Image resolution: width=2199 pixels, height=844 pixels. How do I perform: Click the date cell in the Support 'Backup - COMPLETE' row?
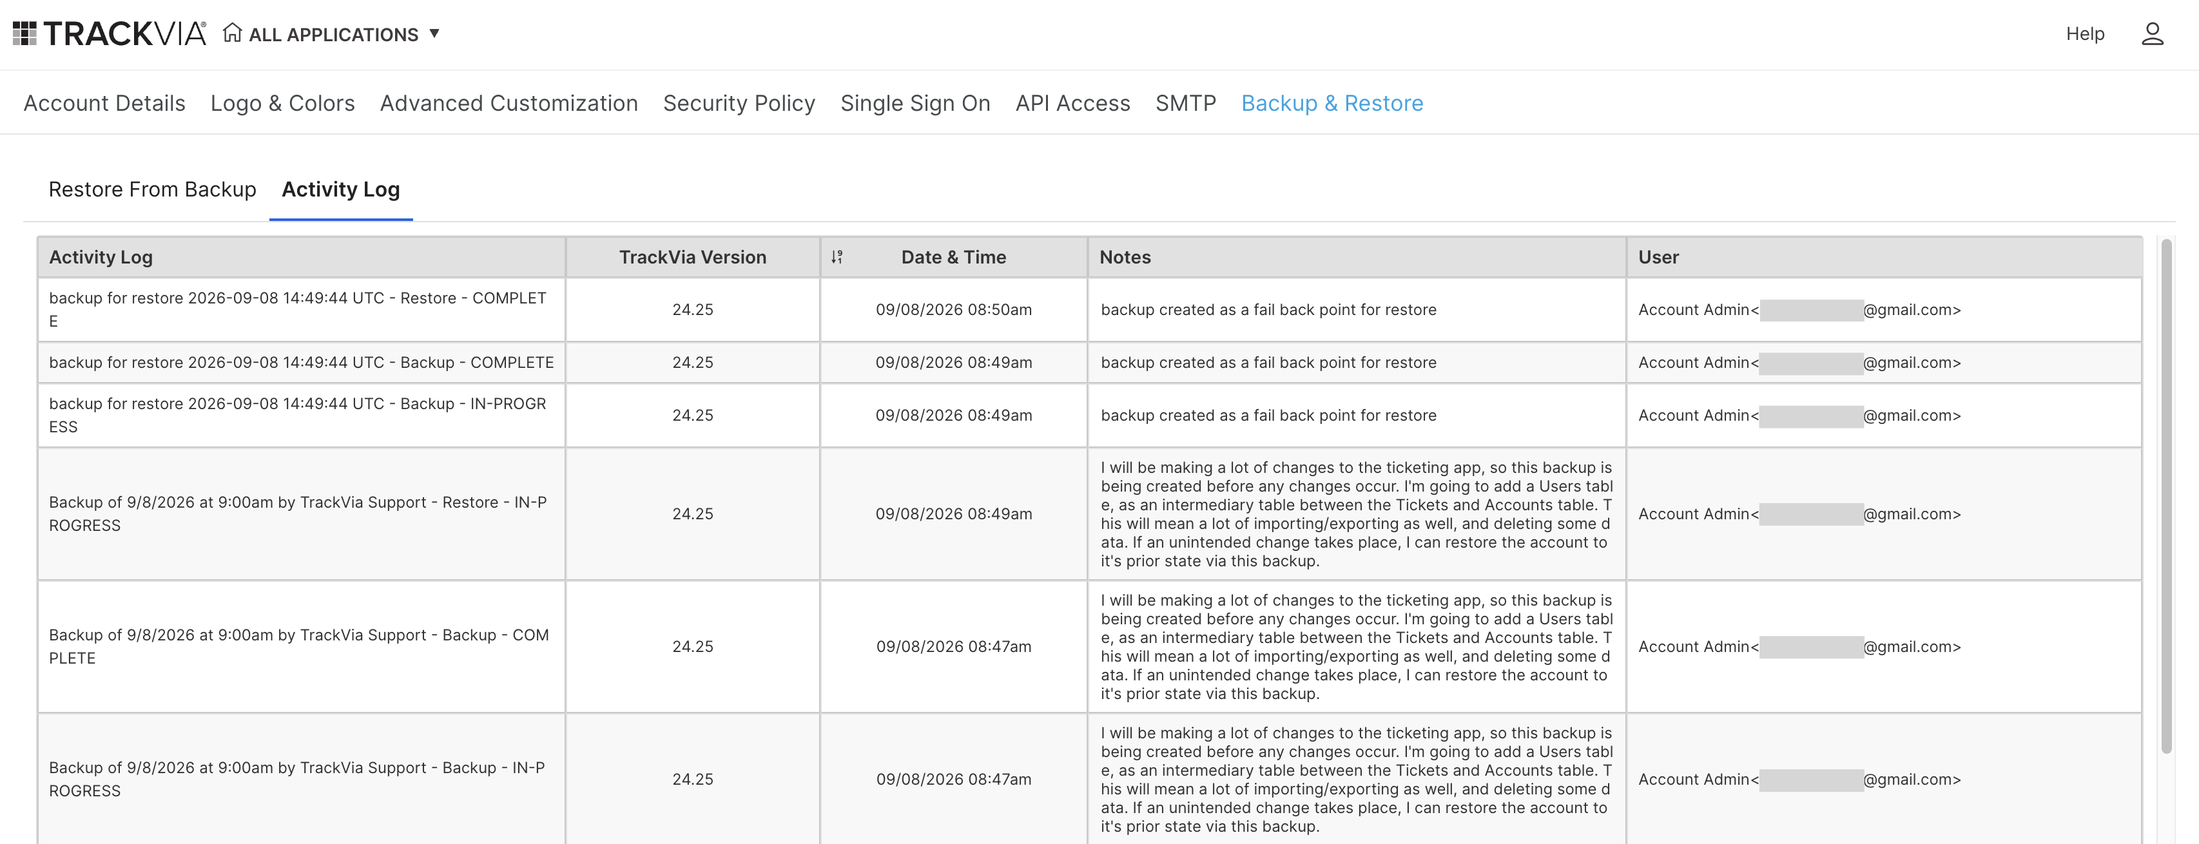954,647
